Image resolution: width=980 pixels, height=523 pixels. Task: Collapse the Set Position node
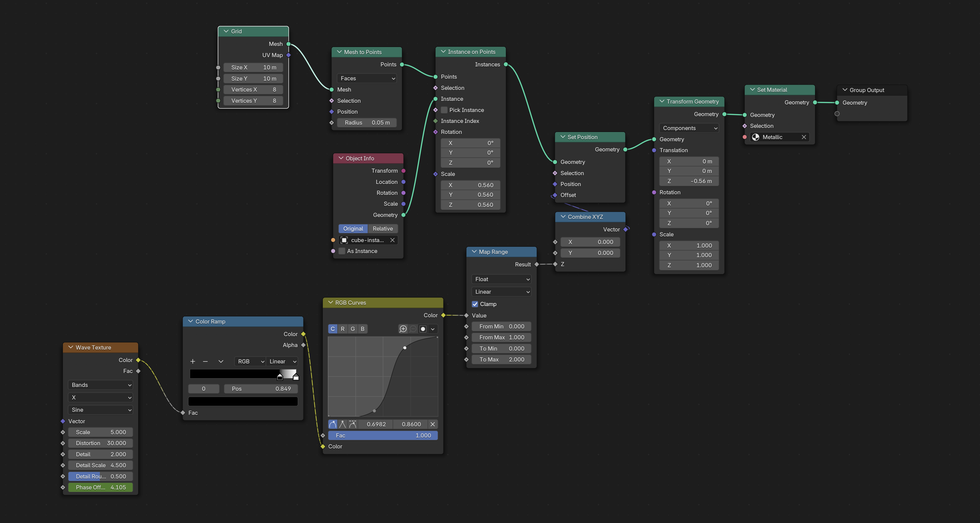pos(563,137)
